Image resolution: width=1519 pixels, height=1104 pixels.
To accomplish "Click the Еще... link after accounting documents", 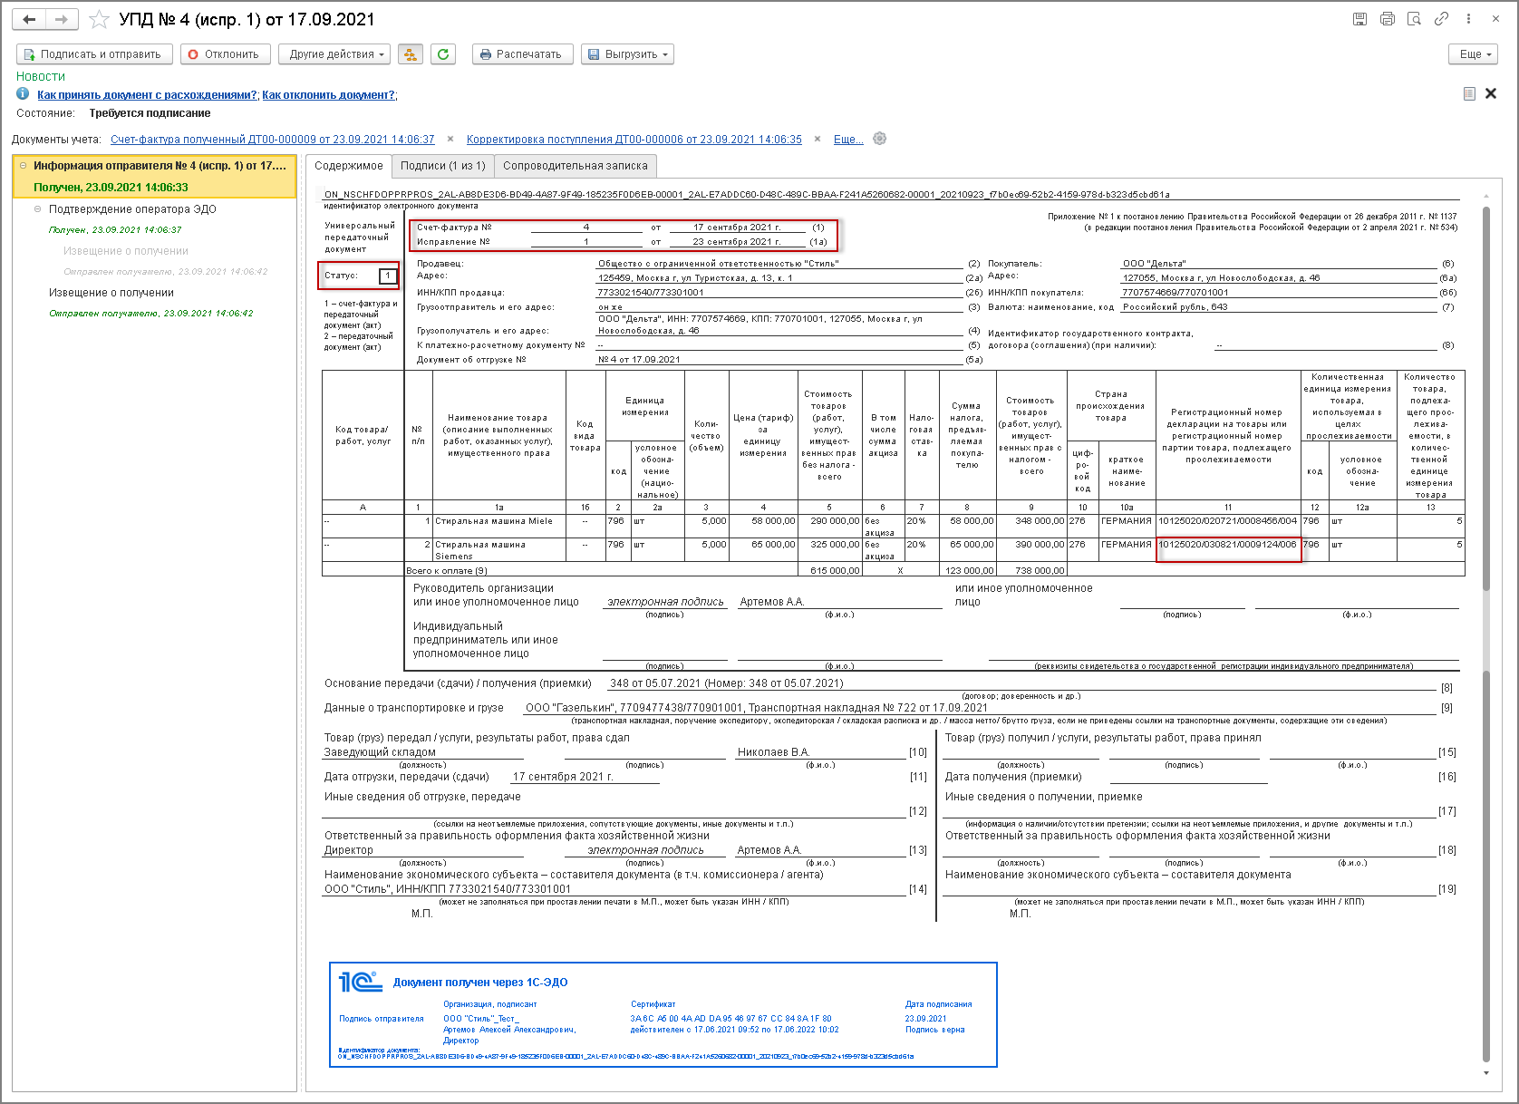I will [848, 140].
